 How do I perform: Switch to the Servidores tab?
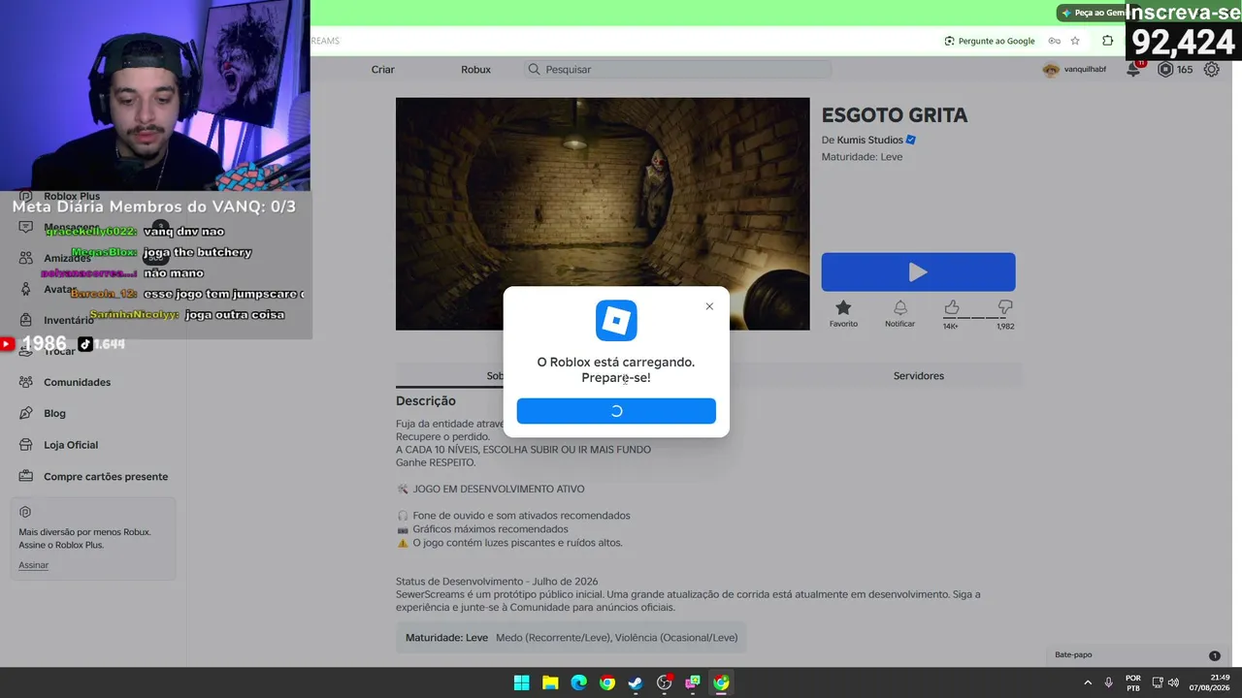pyautogui.click(x=918, y=376)
